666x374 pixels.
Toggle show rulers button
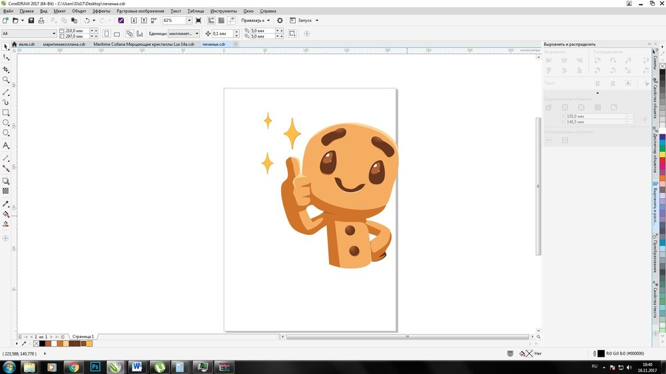click(x=211, y=21)
